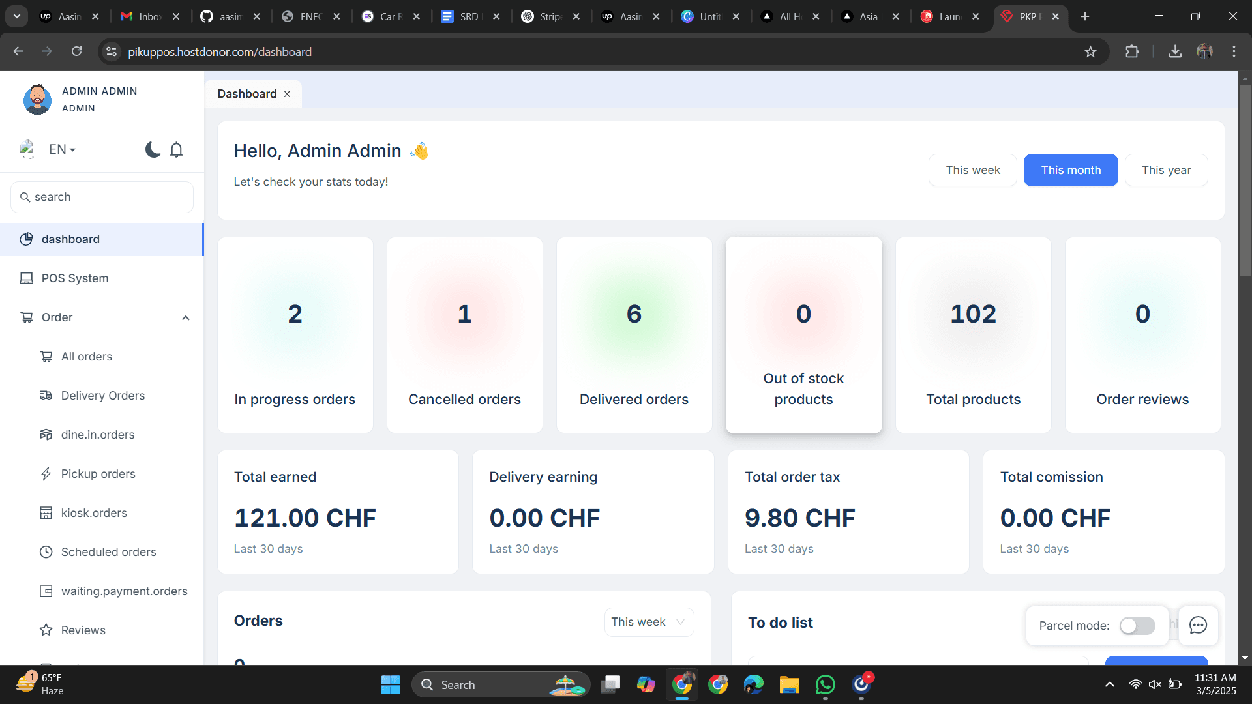
Task: Reload the page
Action: 76,51
